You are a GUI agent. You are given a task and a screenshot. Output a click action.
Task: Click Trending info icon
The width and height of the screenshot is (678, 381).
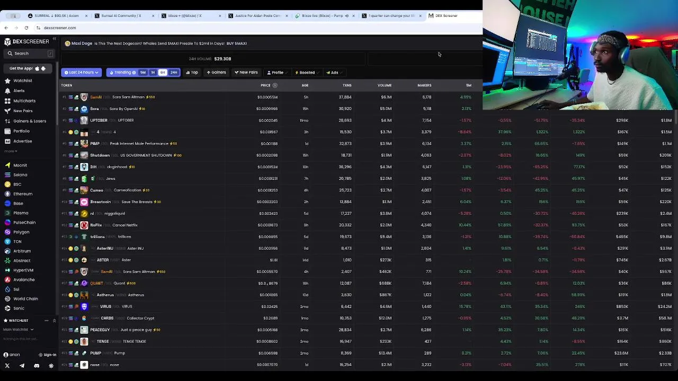(x=133, y=72)
